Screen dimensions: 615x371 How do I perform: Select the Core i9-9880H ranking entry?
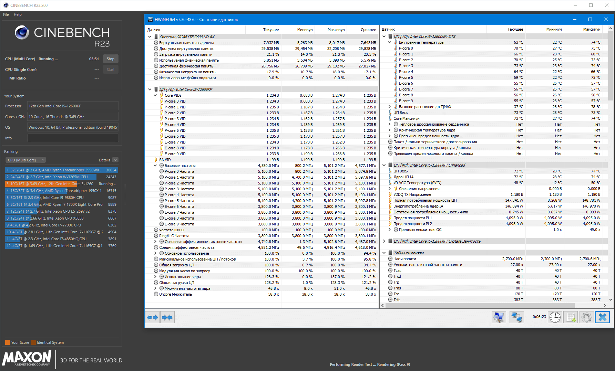62,198
